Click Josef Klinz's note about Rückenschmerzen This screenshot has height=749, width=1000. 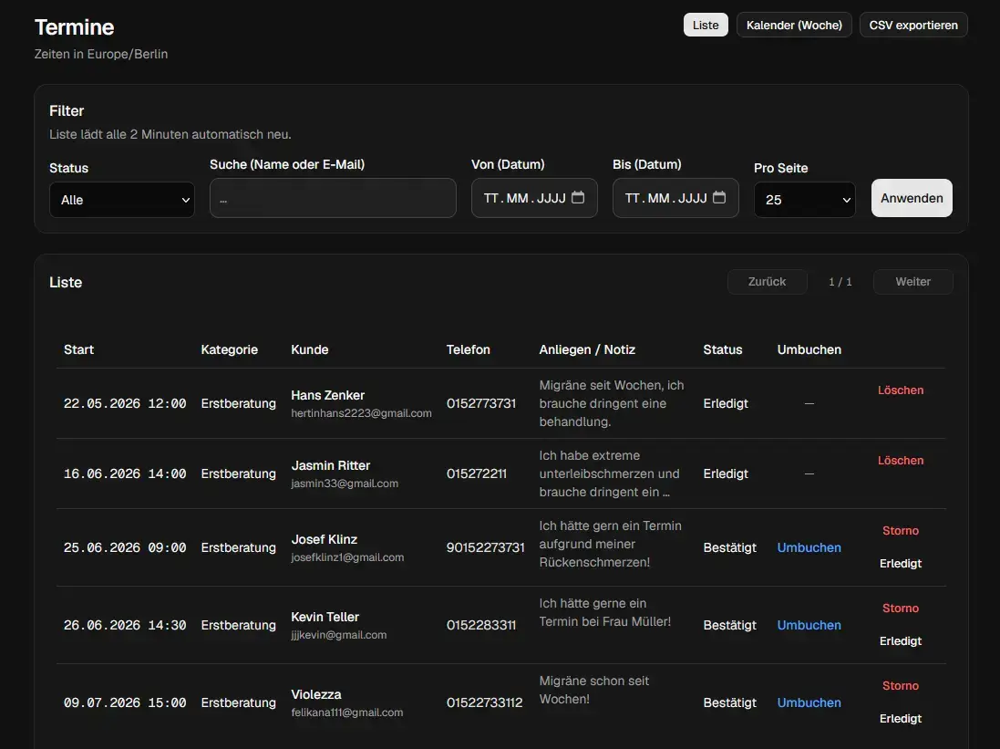(610, 544)
